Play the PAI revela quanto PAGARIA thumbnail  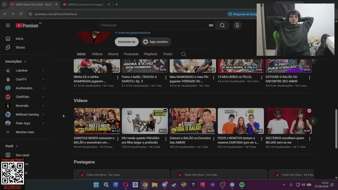tap(145, 121)
